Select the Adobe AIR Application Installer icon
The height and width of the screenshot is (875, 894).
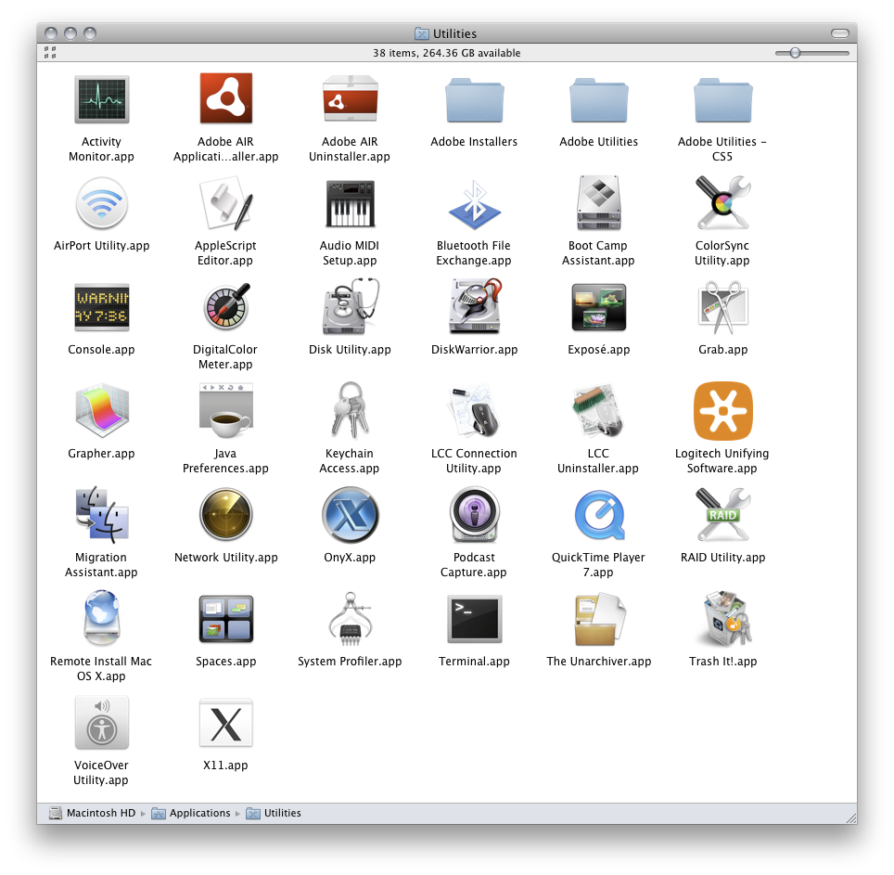point(225,98)
